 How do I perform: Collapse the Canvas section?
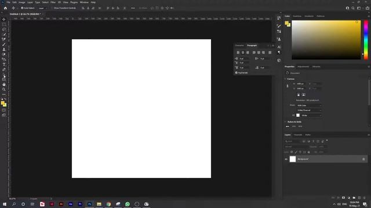285,79
